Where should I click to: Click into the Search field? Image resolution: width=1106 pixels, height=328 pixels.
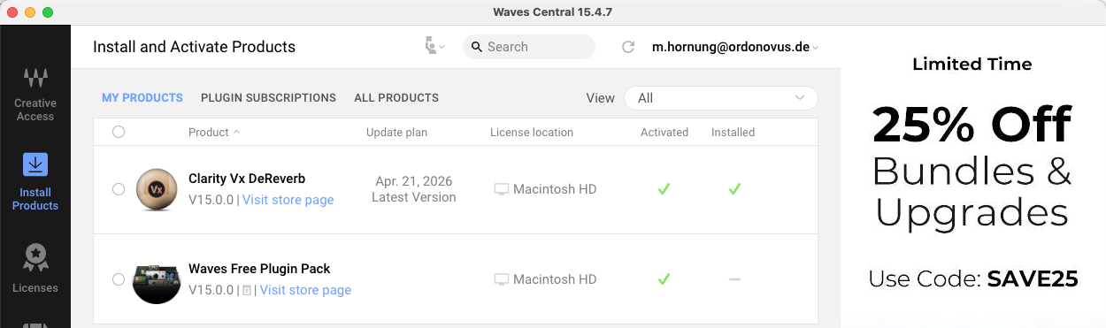pyautogui.click(x=529, y=47)
